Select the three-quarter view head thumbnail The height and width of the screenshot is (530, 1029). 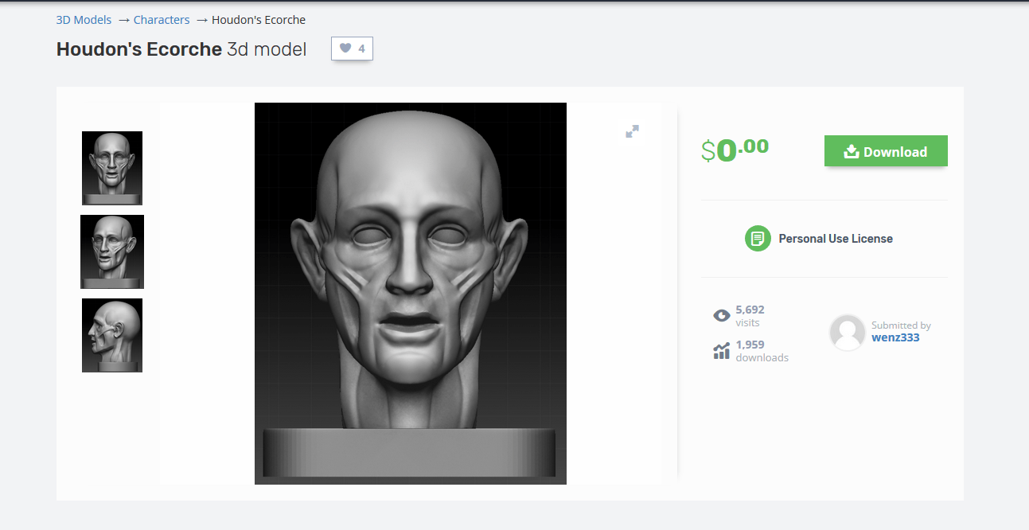pyautogui.click(x=112, y=251)
